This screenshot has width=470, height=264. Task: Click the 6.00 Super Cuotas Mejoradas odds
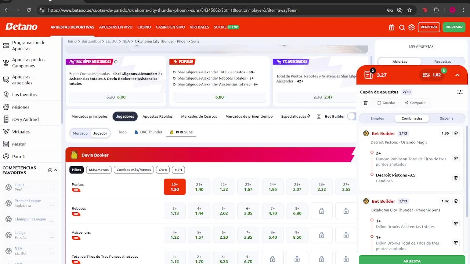116,97
